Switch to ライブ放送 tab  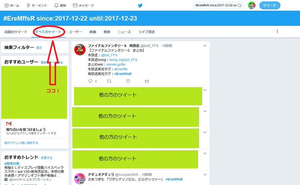click(146, 32)
